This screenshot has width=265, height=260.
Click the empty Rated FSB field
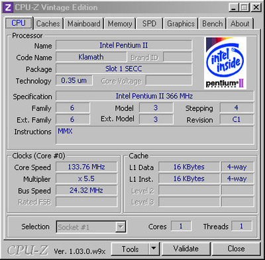coord(86,202)
